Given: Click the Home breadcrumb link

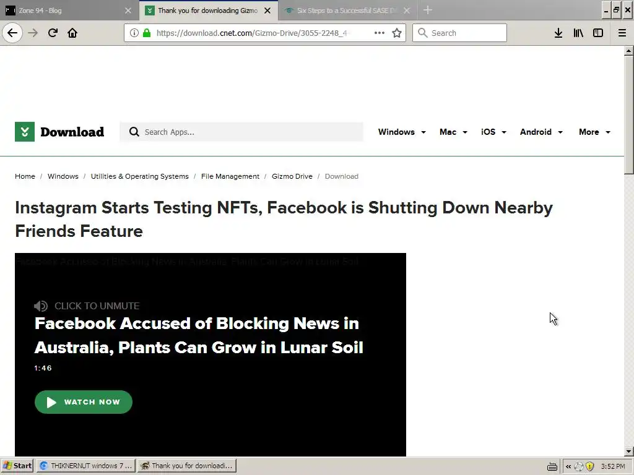Looking at the screenshot, I should tap(25, 176).
